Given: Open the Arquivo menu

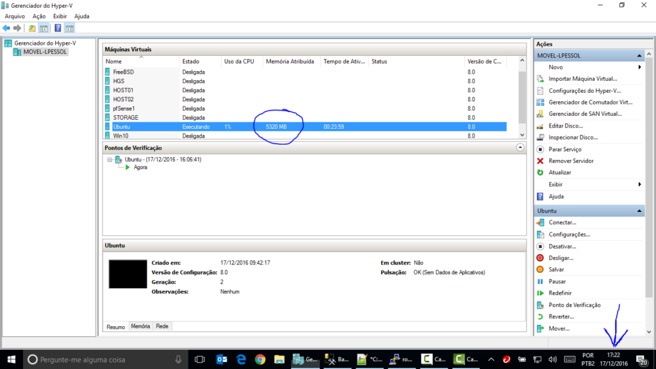Looking at the screenshot, I should pos(15,16).
